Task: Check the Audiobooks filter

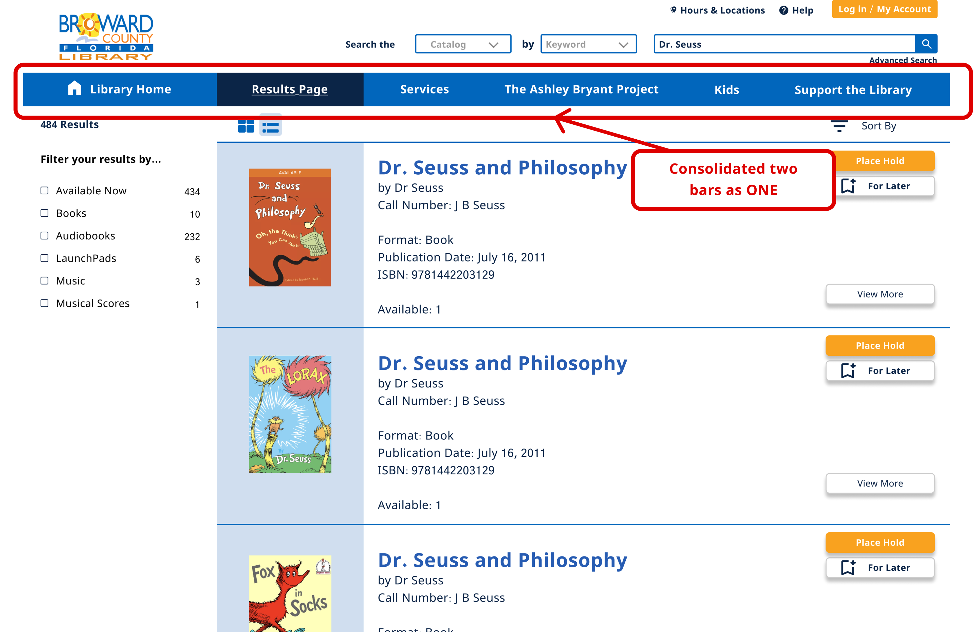Action: coord(45,235)
